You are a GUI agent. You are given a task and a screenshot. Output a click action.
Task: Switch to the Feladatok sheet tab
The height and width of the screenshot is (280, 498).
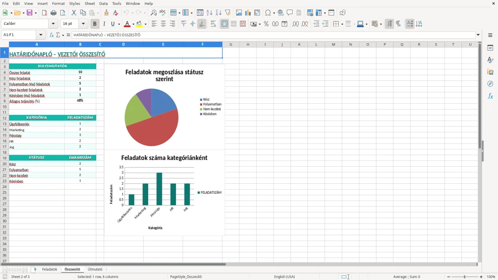coord(49,269)
